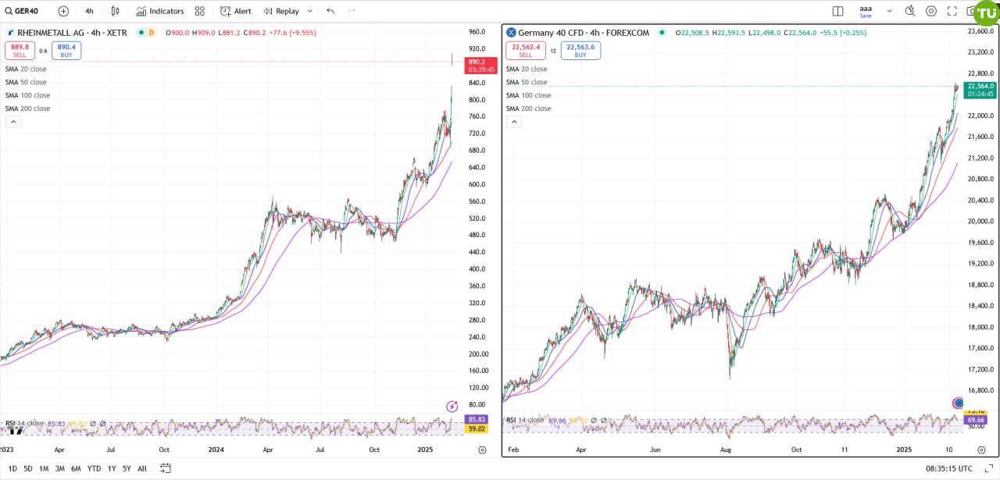Open symbol search for GER40
The width and height of the screenshot is (1000, 480).
(x=23, y=11)
